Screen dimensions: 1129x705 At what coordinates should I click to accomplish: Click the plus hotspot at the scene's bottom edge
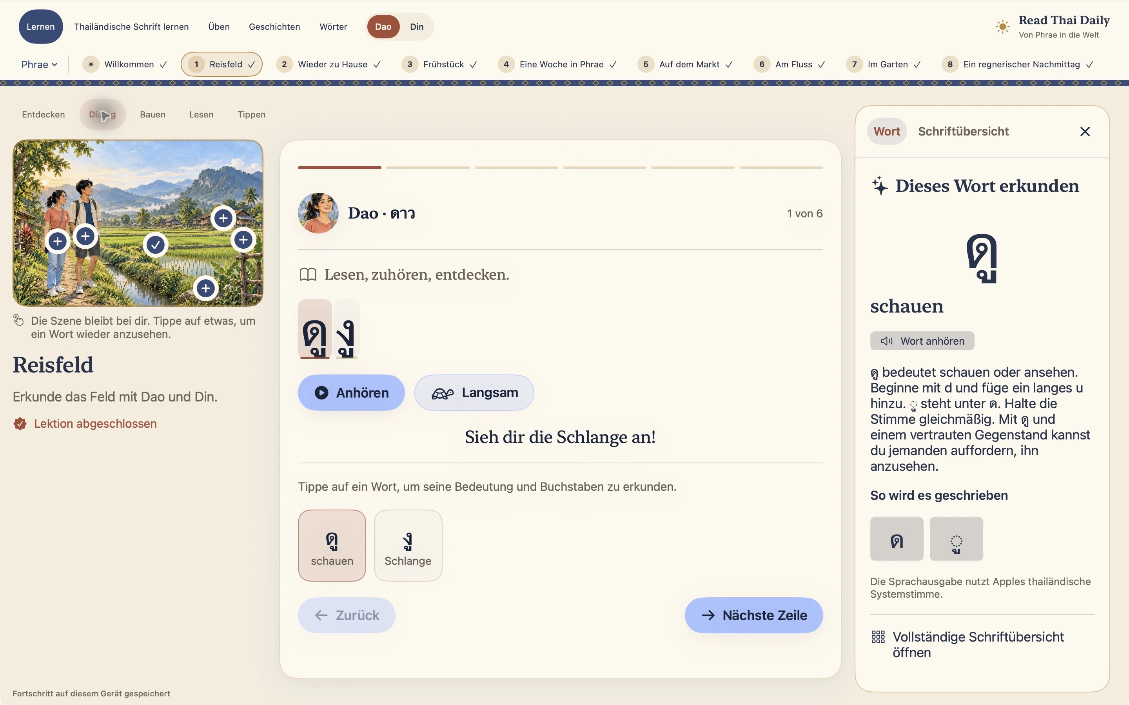[x=206, y=288]
